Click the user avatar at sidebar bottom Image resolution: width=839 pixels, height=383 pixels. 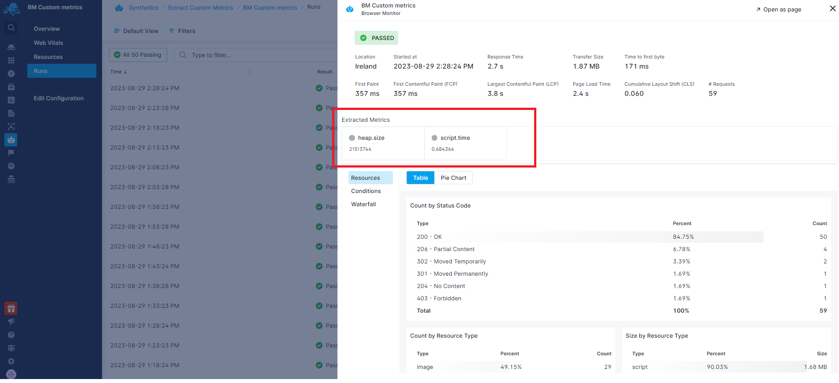(x=11, y=374)
